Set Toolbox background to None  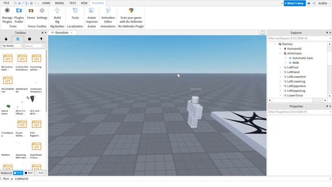coord(40,173)
